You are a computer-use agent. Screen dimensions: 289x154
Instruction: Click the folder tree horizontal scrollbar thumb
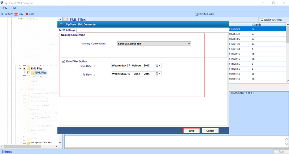tap(22, 146)
